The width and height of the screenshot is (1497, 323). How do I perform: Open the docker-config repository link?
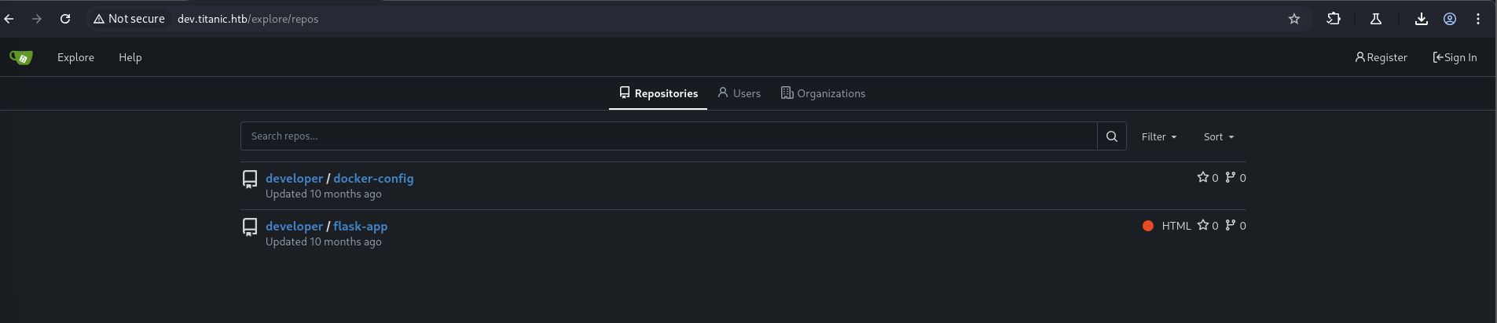coord(373,178)
